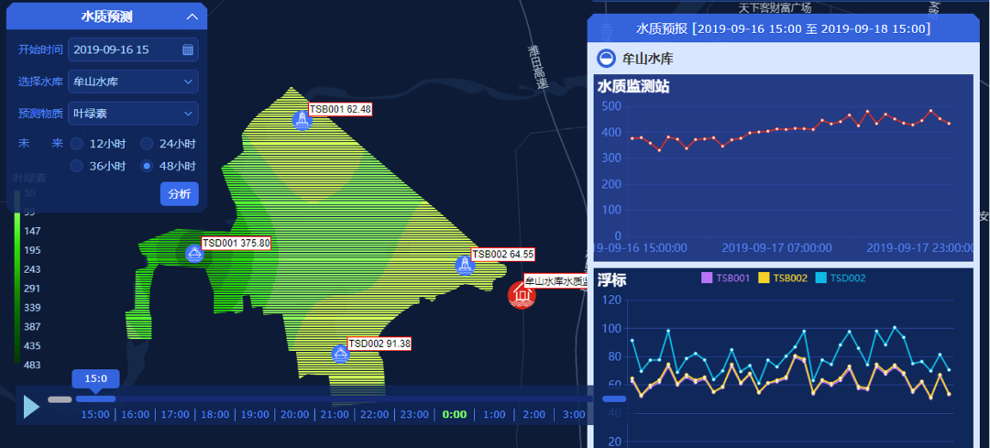The height and width of the screenshot is (448, 990).
Task: Select the 24小时 forecast option
Action: [147, 144]
